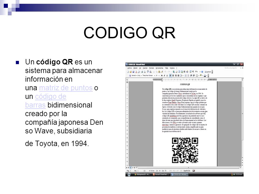This screenshot has width=259, height=194.
Task: Open the Tabla menu
Action: (166, 68)
